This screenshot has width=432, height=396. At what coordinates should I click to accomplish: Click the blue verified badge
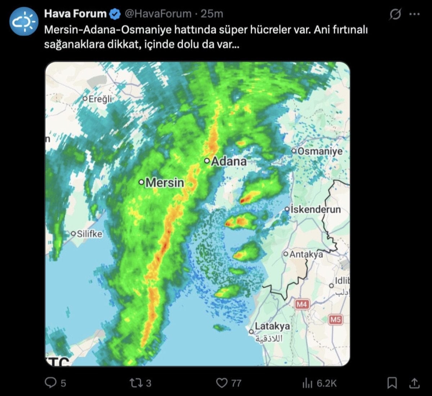tap(115, 14)
